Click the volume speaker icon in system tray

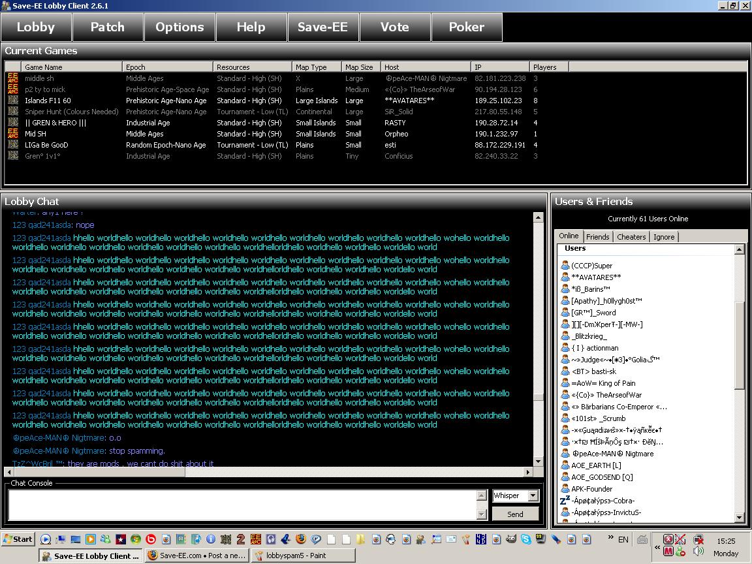[x=699, y=552]
